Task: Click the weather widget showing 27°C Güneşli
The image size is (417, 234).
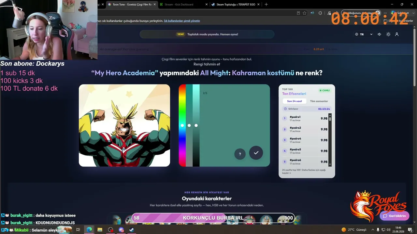Action: (354, 230)
